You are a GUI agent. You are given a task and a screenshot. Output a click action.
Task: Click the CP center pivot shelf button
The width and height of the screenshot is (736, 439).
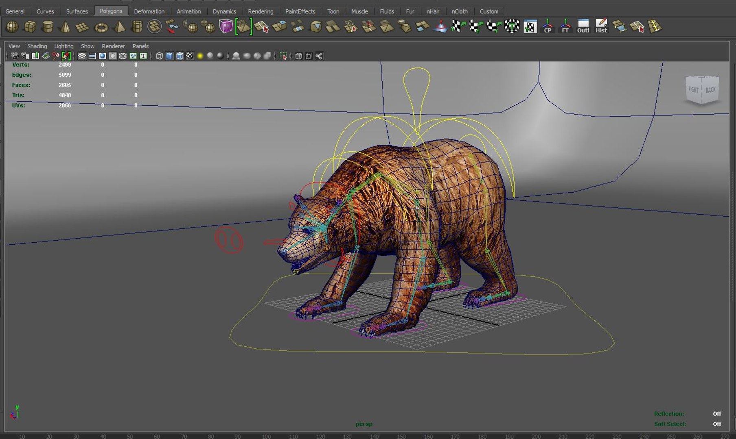click(x=548, y=27)
